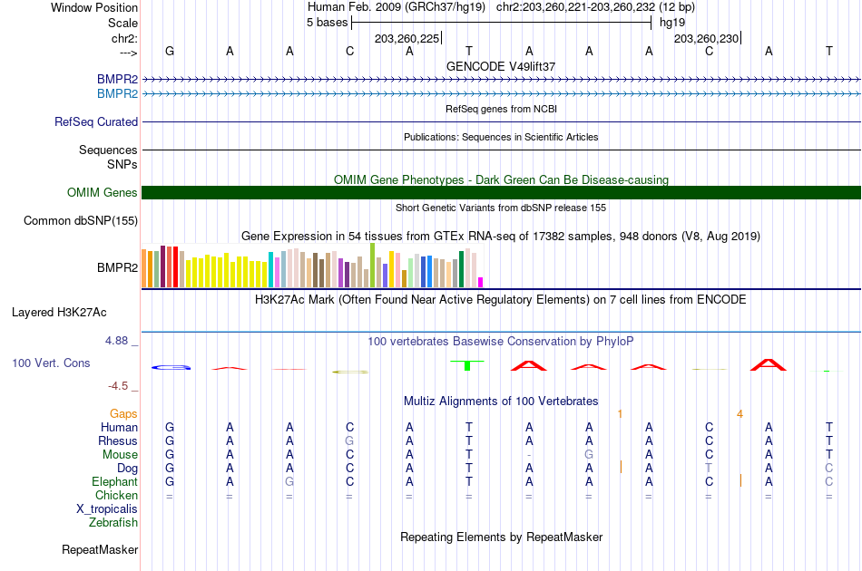Click the 203,260,230 coordinate marker
The image size is (862, 571).
707,38
